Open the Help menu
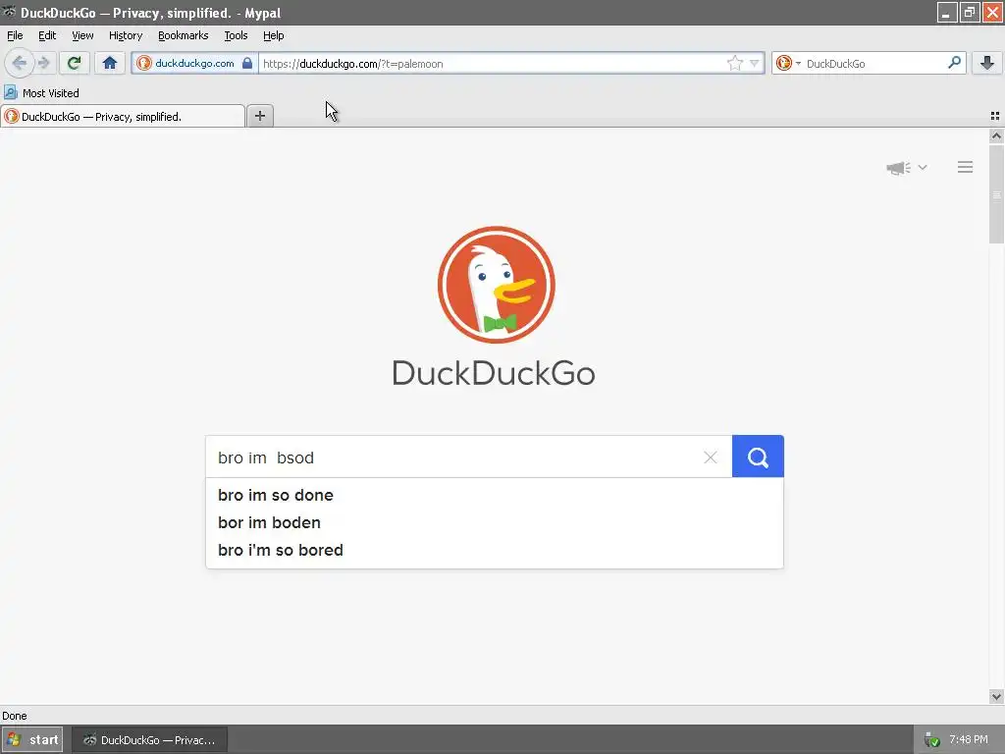 pyautogui.click(x=273, y=35)
